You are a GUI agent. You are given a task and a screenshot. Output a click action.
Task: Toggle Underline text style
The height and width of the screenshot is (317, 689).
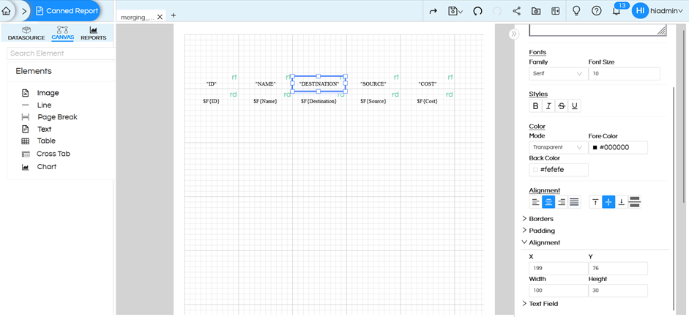tap(574, 106)
